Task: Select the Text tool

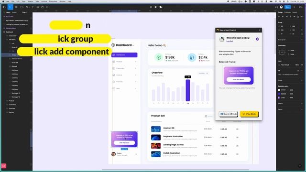Action: [x=33, y=7]
